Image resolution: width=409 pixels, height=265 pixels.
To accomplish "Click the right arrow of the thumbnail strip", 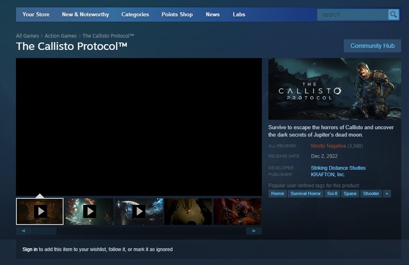I will (254, 231).
